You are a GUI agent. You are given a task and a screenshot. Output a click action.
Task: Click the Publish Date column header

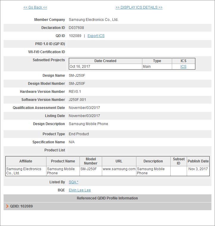point(198,161)
